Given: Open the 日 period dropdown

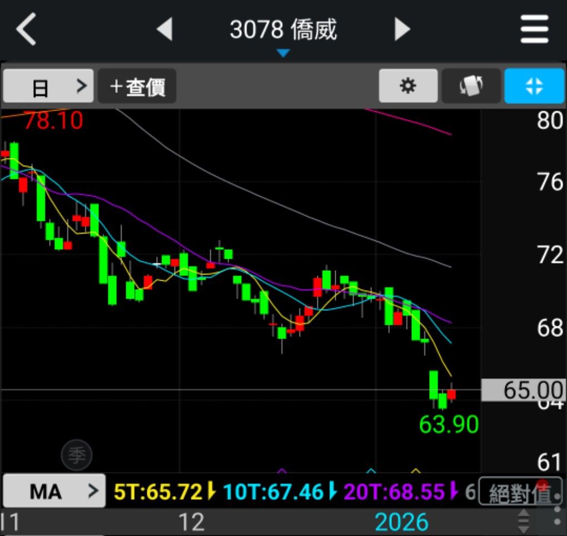Looking at the screenshot, I should pos(48,86).
